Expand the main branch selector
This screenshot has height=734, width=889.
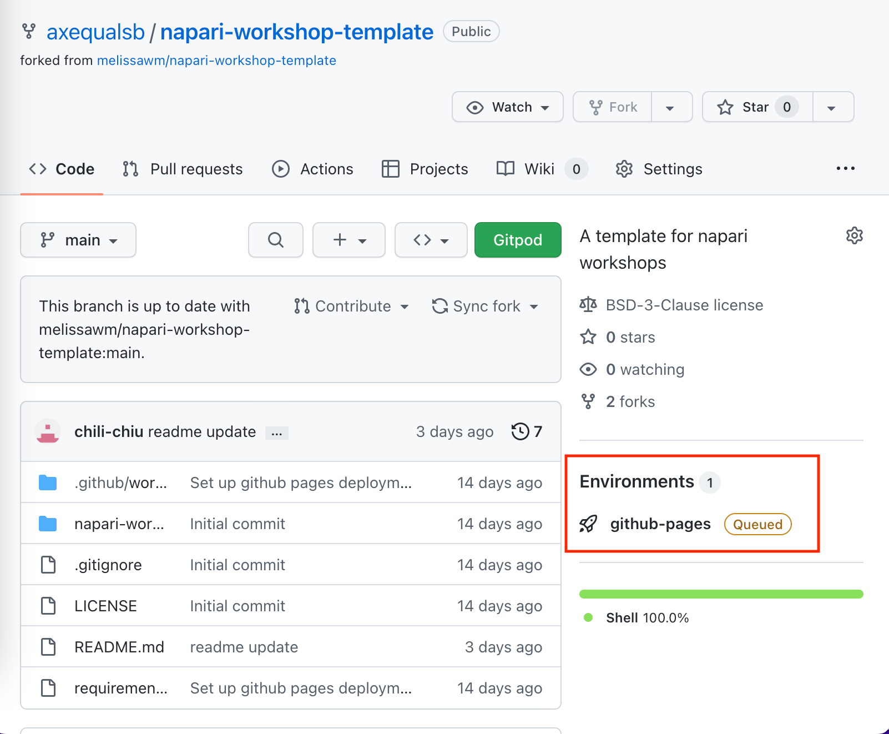[78, 240]
